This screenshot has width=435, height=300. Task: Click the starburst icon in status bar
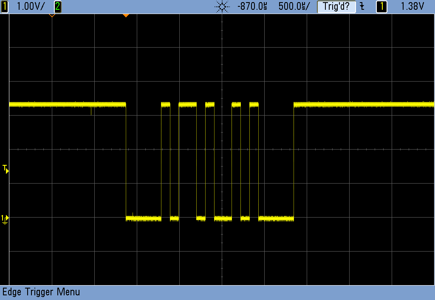point(222,6)
